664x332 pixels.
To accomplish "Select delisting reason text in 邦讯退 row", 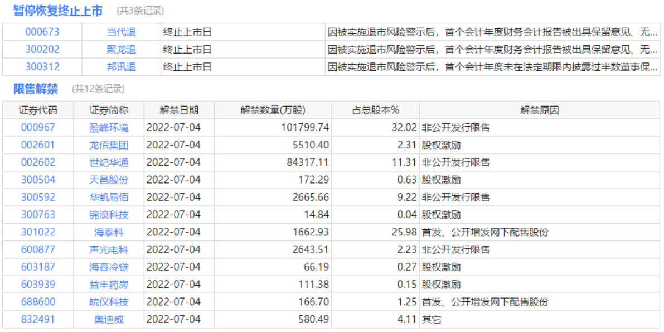I will click(493, 67).
